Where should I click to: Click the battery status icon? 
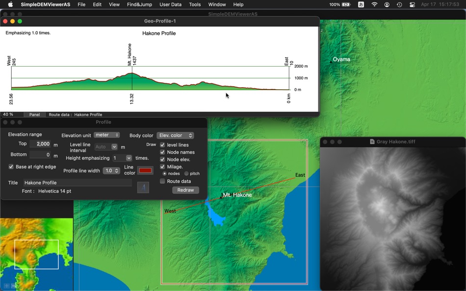click(x=346, y=4)
